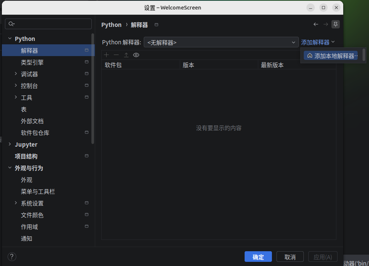Expand the 工具 tree node
This screenshot has width=369, height=266.
[x=16, y=97]
